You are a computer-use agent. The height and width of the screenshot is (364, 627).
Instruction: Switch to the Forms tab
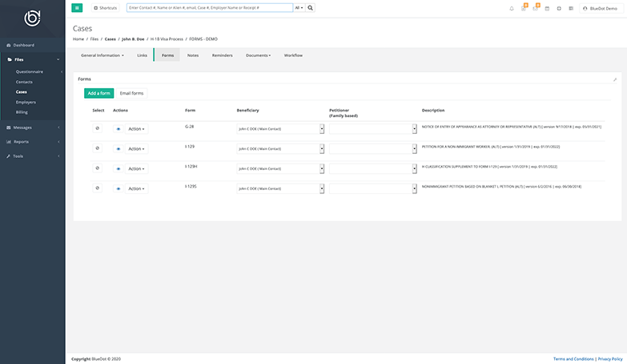[167, 55]
